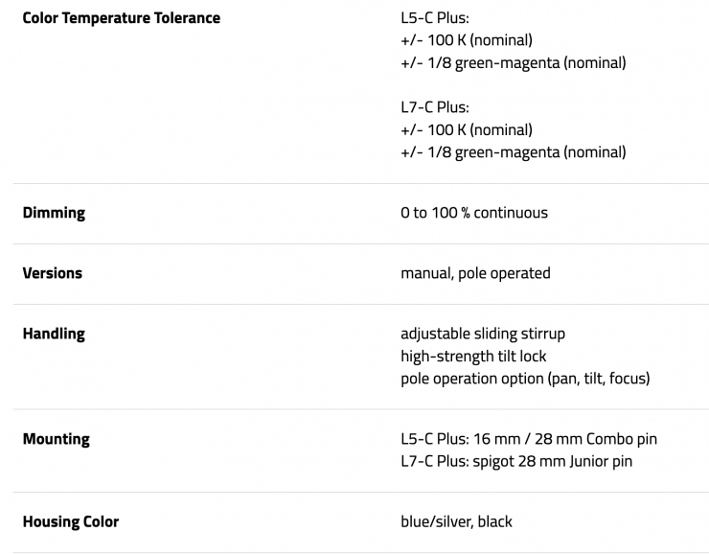Select the Versions row label
Screen dimensions: 709x554
pos(53,273)
